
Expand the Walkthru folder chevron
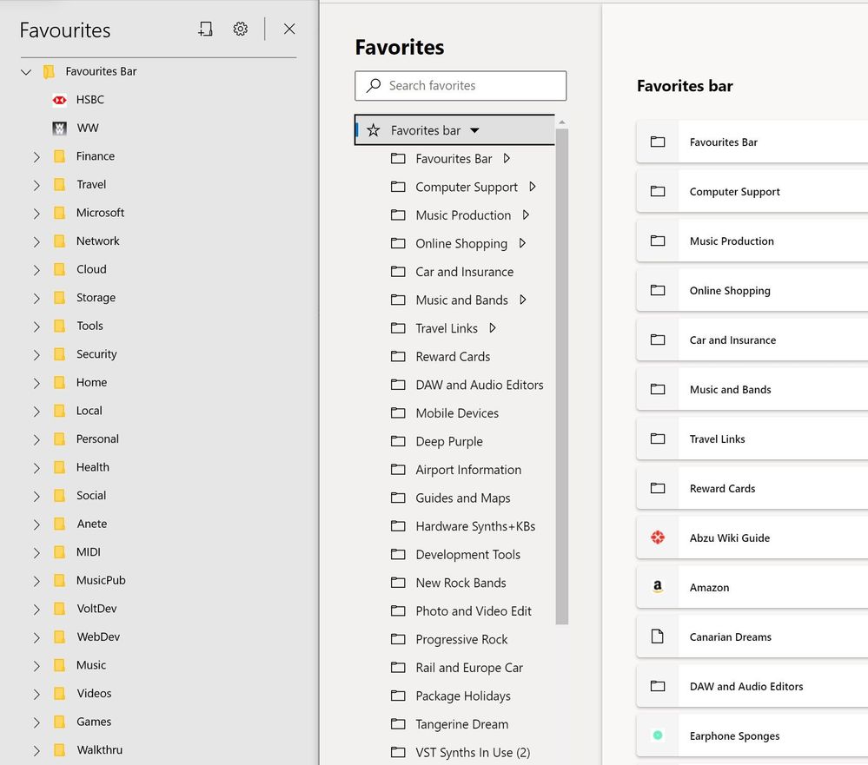36,751
